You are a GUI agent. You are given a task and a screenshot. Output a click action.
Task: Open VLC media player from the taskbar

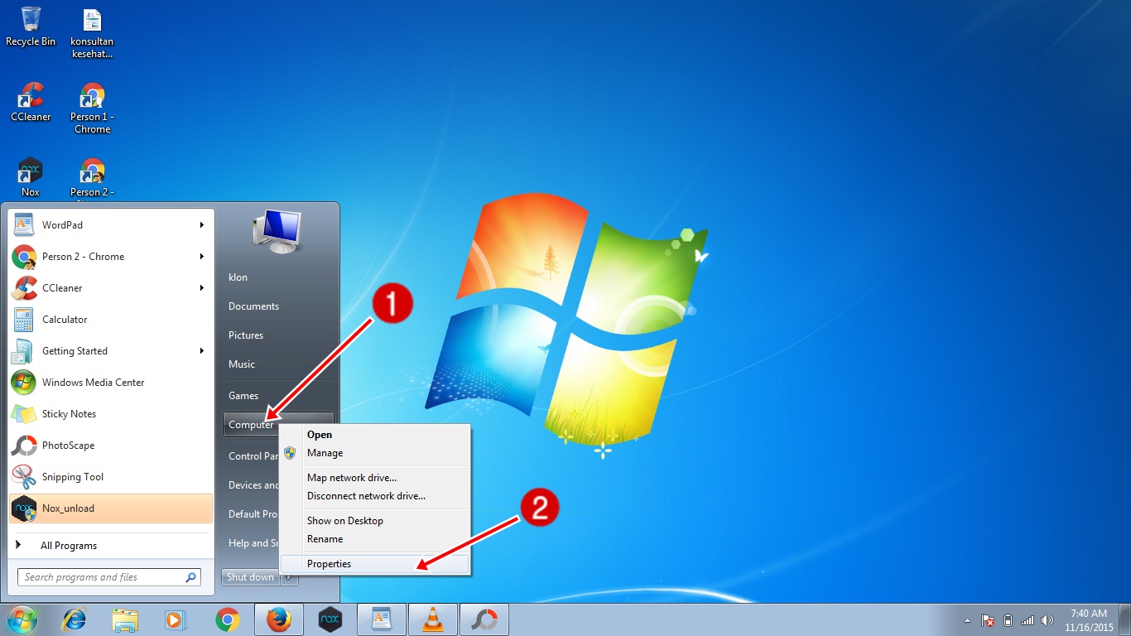(433, 619)
